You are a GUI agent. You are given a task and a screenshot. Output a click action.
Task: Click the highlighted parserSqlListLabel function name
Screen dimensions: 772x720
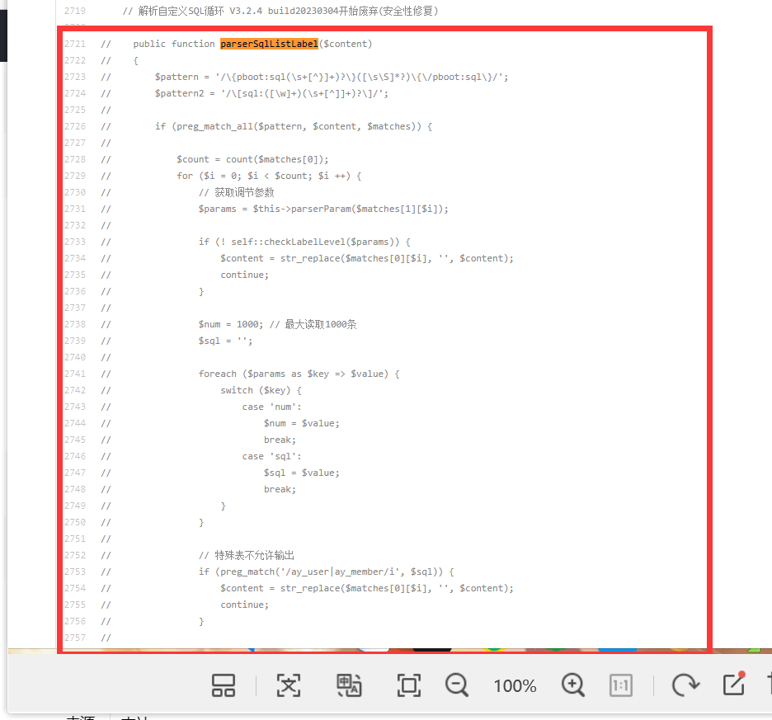click(x=270, y=44)
